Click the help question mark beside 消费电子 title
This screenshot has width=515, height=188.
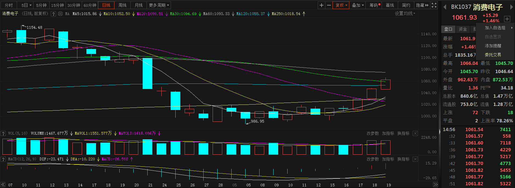(x=54, y=14)
